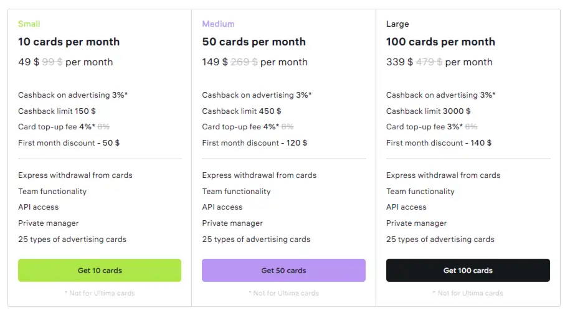Viewport: 570px width, 316px height.
Task: Click the green Get 10 cards button
Action: click(100, 271)
